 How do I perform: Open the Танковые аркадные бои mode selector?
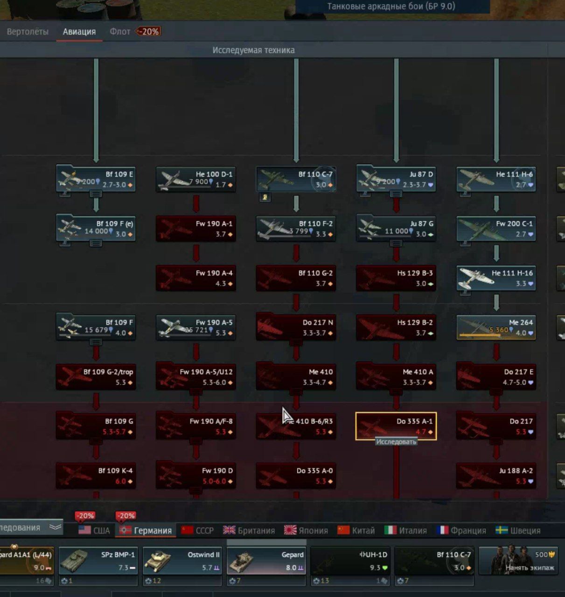click(x=392, y=7)
